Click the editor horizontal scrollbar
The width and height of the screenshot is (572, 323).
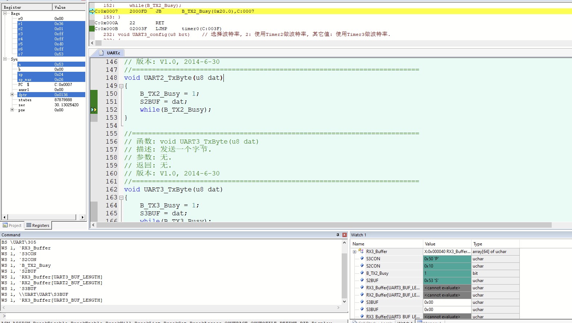pyautogui.click(x=324, y=225)
